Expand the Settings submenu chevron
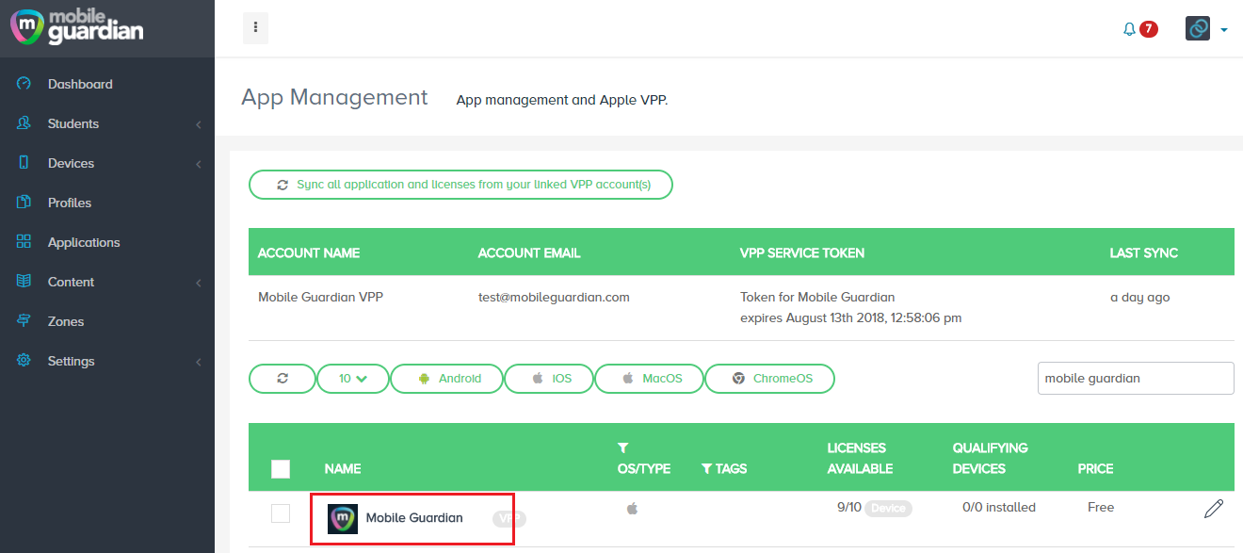 (199, 362)
